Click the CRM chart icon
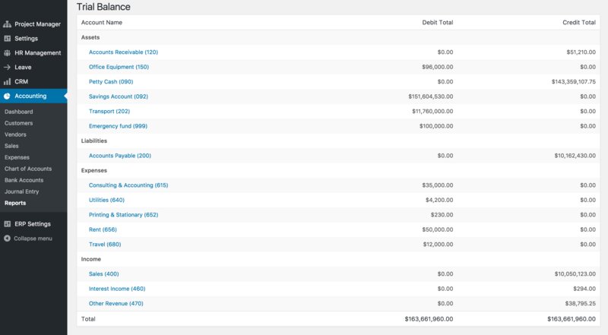 pos(7,81)
